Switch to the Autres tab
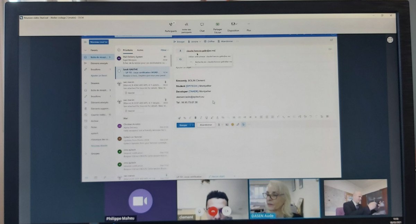The width and height of the screenshot is (416, 224). tap(140, 50)
